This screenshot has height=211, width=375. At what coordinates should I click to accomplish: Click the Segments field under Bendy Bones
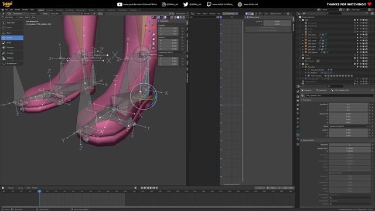(349, 145)
